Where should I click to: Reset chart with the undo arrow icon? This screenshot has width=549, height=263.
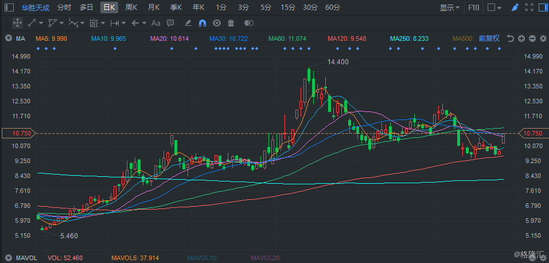click(x=511, y=38)
